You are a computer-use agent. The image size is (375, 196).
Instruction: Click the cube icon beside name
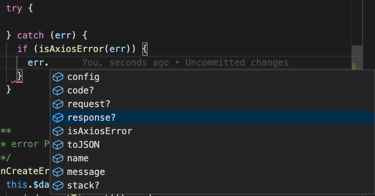(x=58, y=158)
